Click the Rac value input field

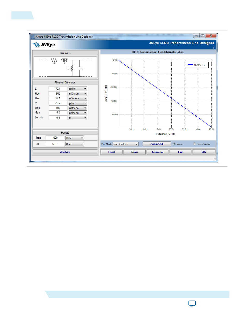58,98
